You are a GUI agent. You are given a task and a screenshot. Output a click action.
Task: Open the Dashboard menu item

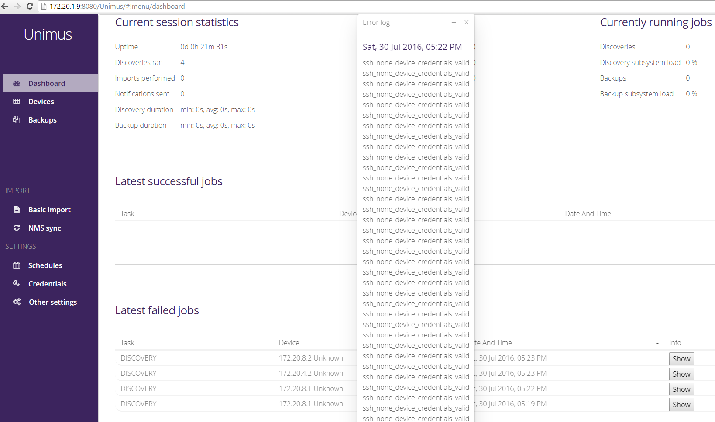(51, 83)
